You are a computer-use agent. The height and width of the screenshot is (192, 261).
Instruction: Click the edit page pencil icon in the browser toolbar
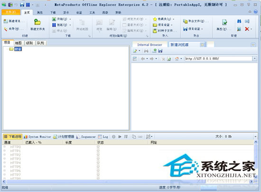click(x=135, y=51)
